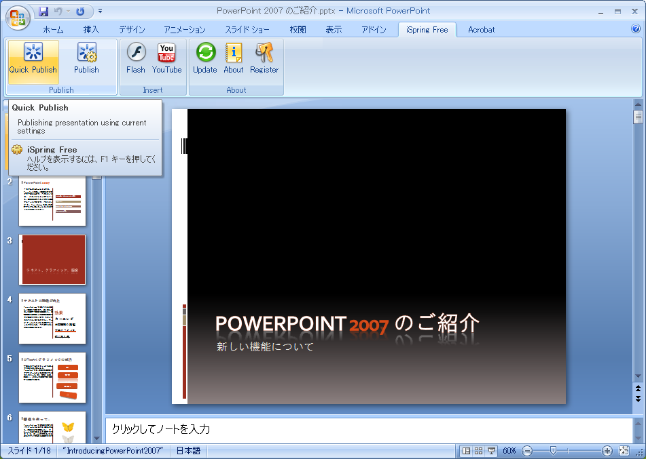Open the スライド ショー tab
646x459 pixels.
(247, 30)
